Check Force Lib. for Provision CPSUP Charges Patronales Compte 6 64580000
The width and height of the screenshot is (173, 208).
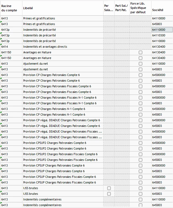pos(140,165)
